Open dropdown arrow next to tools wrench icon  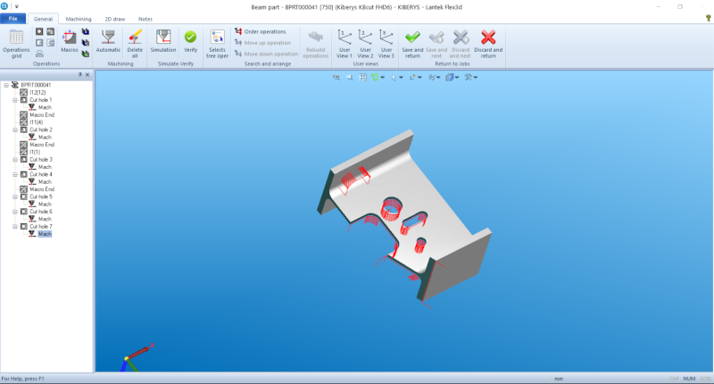[x=476, y=78]
